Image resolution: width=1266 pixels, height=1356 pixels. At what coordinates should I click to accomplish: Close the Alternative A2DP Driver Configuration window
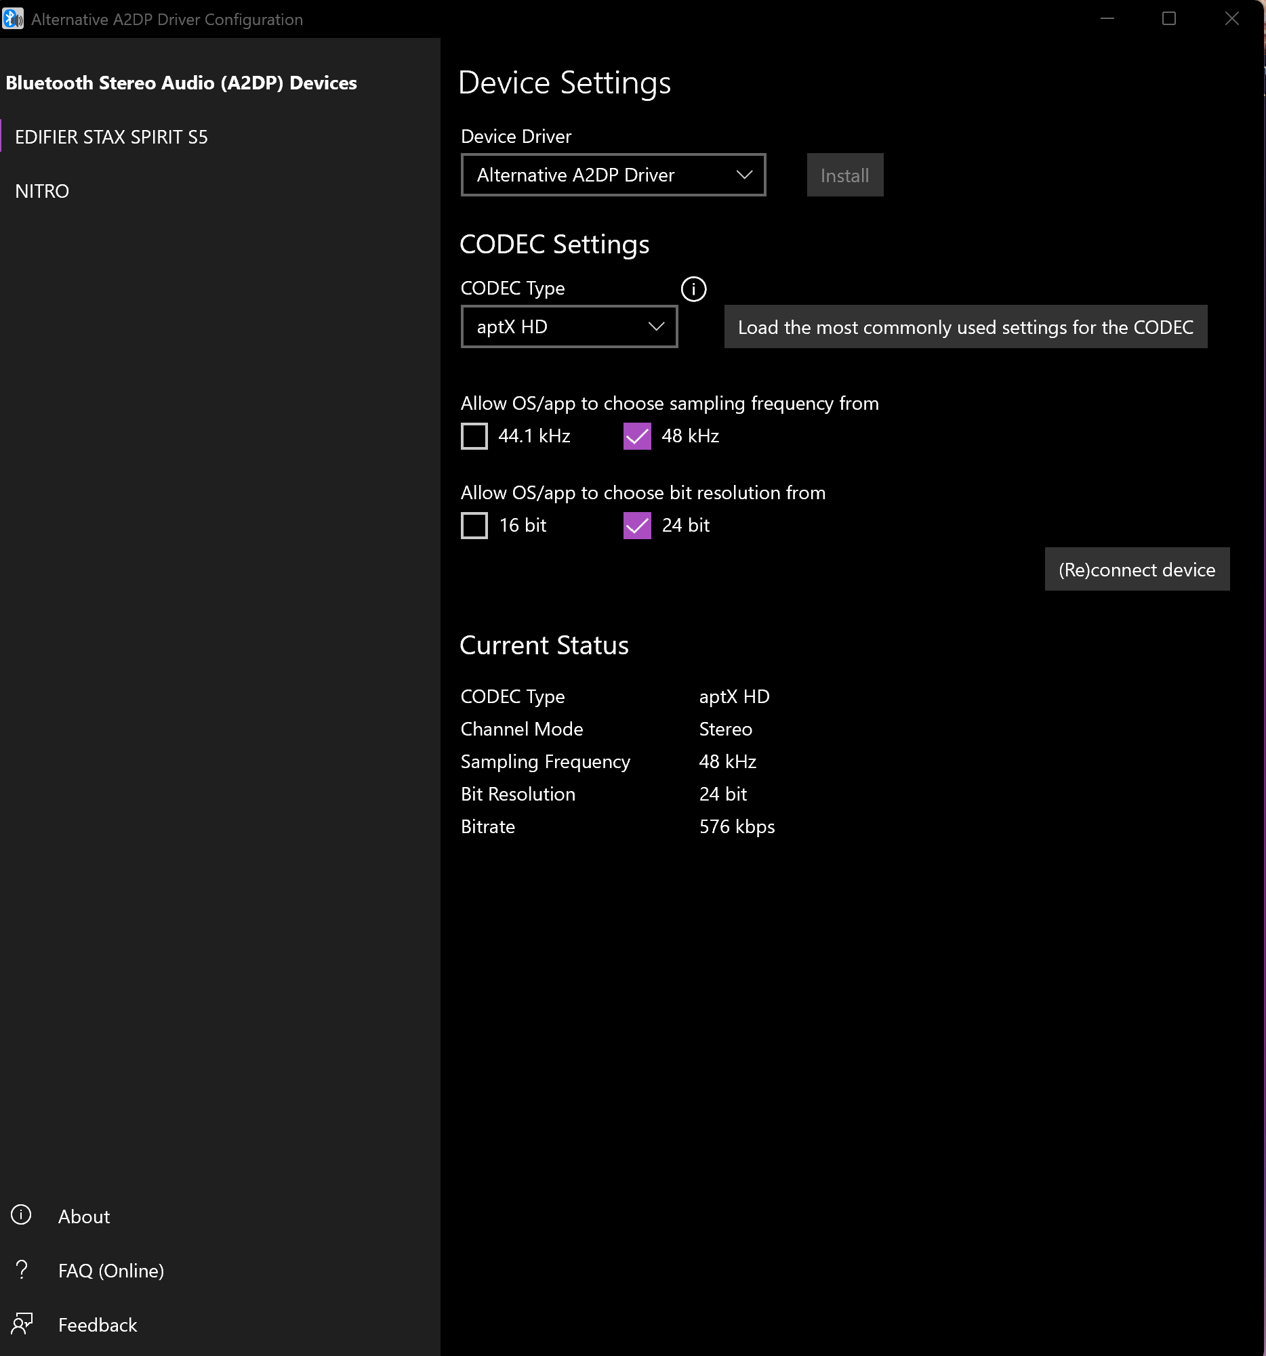click(1231, 18)
